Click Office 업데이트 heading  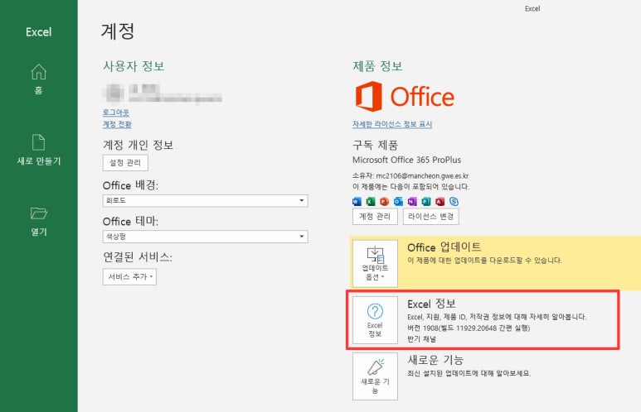444,247
